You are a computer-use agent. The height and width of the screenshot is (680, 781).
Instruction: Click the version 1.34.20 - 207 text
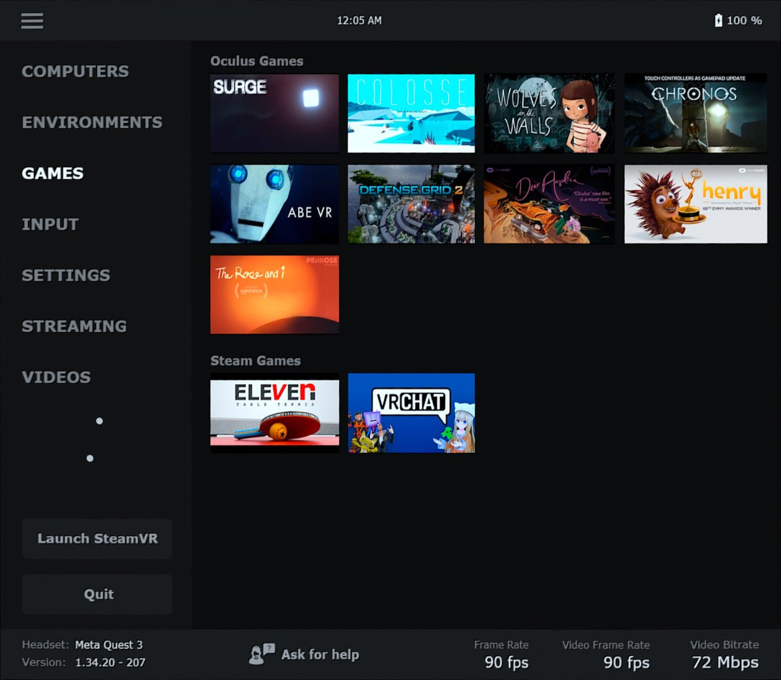(x=111, y=662)
